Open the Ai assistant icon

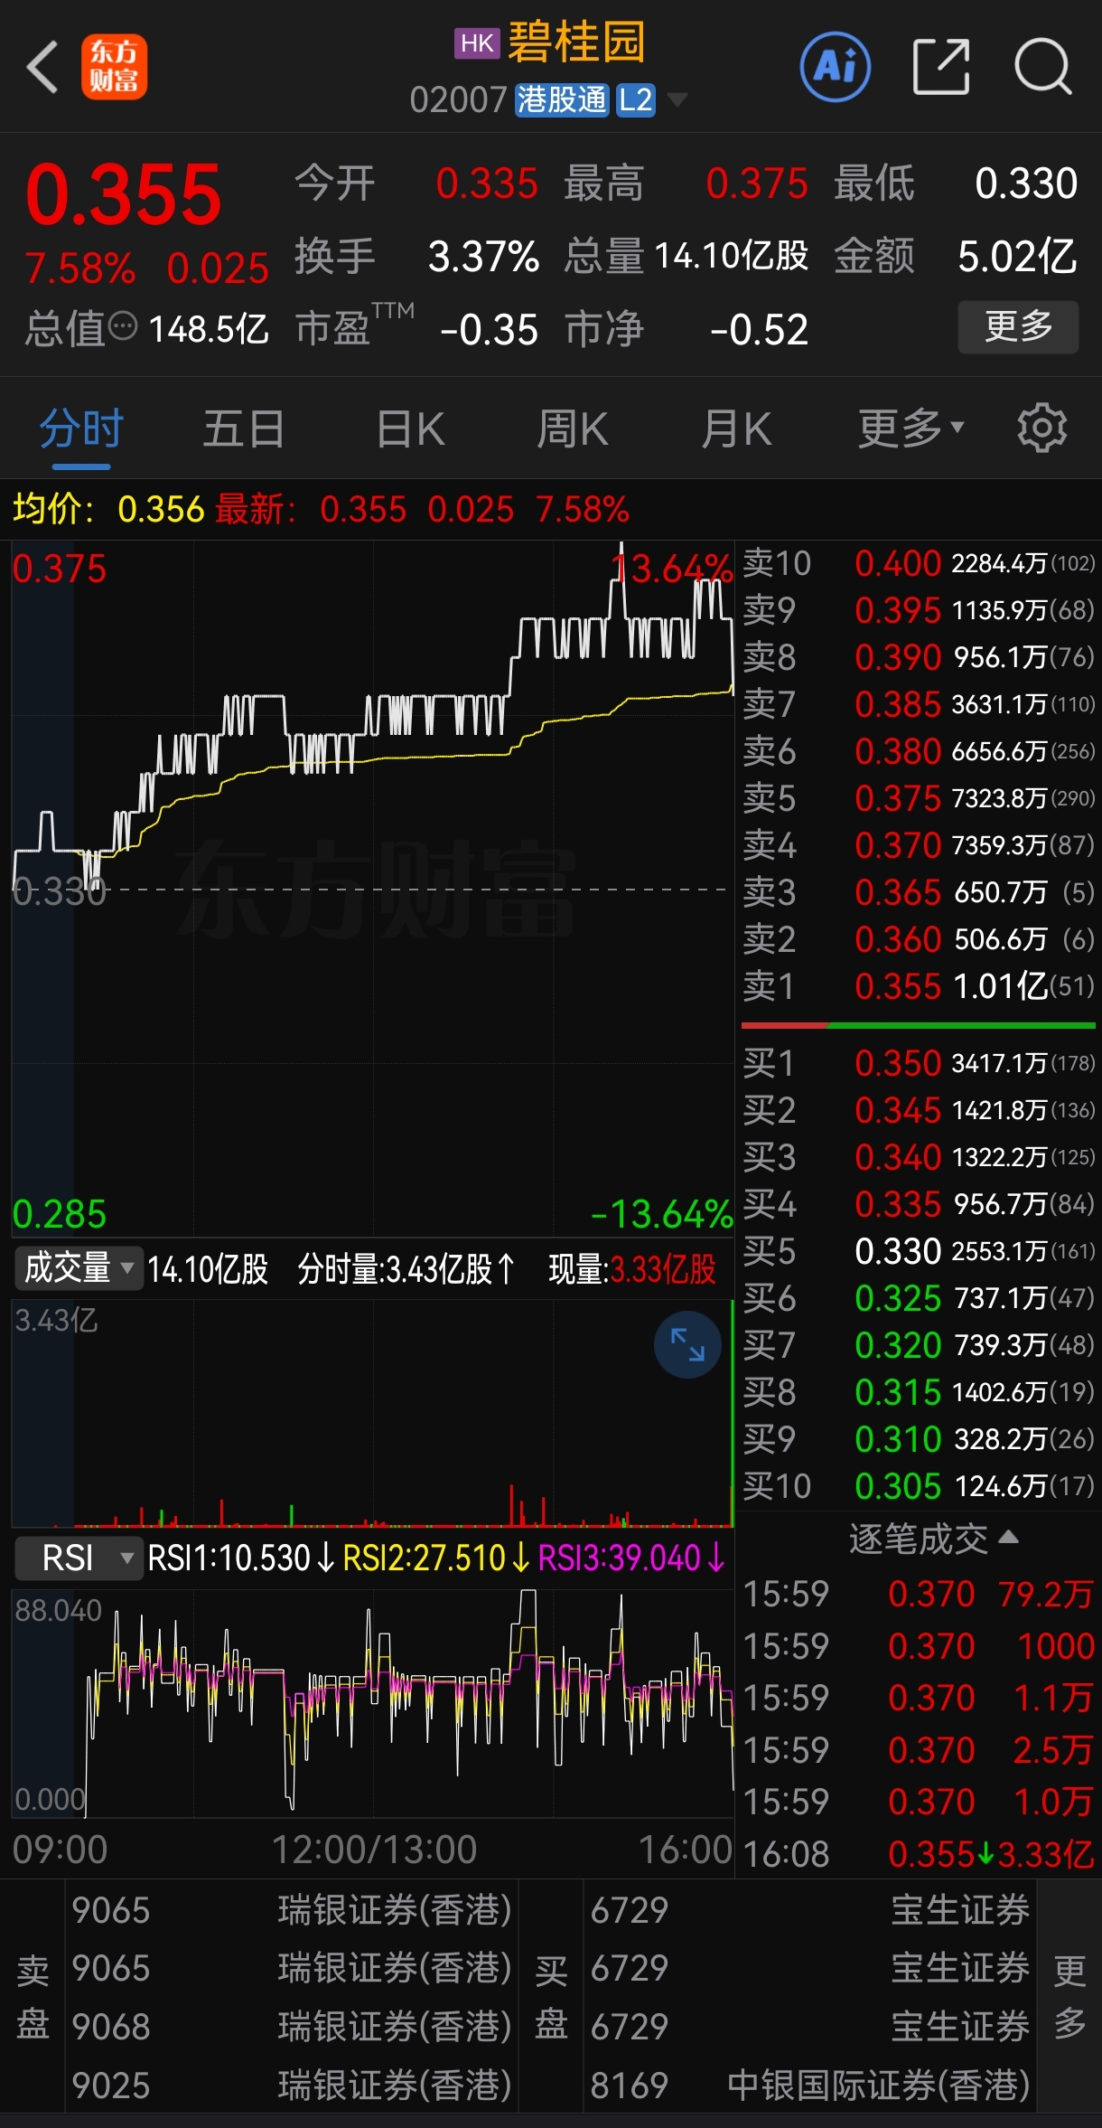[836, 67]
